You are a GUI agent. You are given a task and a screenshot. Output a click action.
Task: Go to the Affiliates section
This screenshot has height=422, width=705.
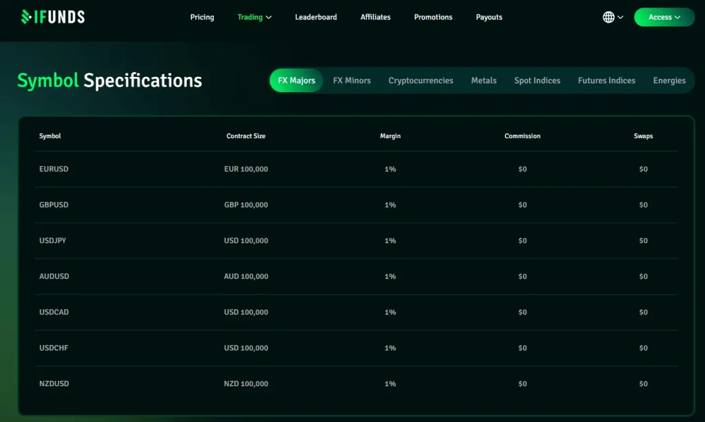(375, 17)
